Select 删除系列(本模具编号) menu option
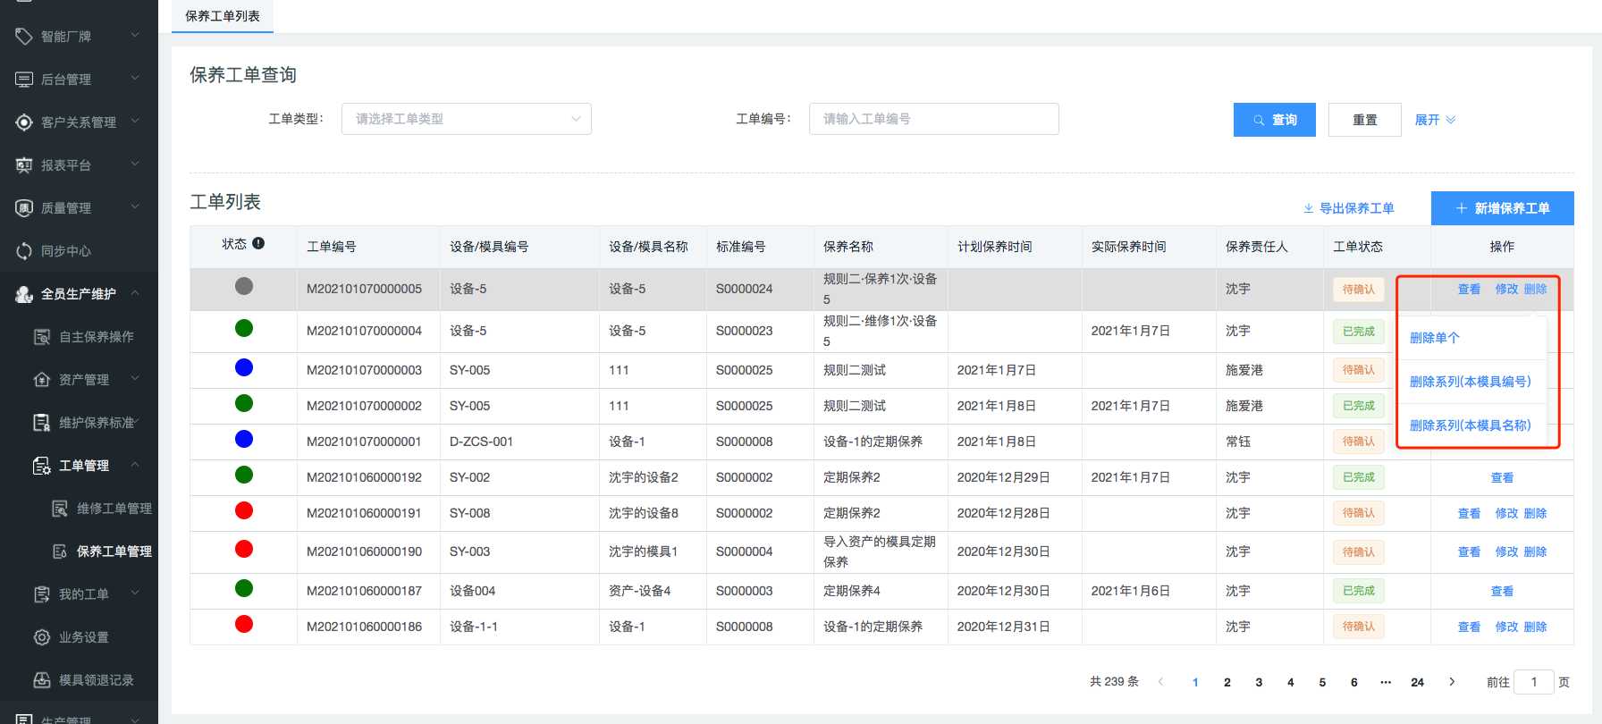The image size is (1602, 724). tap(1470, 382)
